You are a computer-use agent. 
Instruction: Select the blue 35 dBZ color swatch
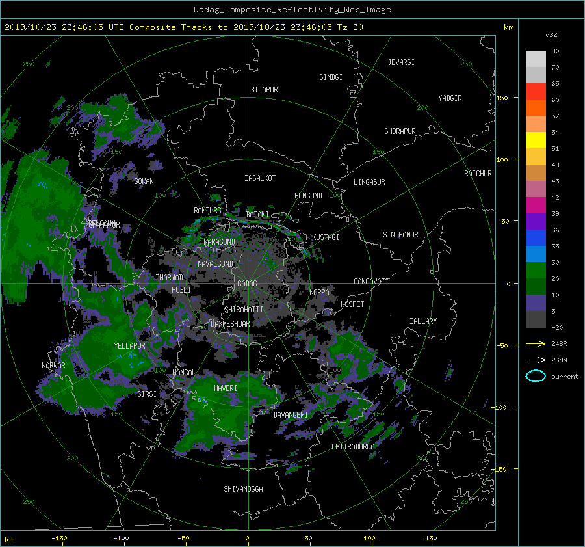click(x=536, y=238)
